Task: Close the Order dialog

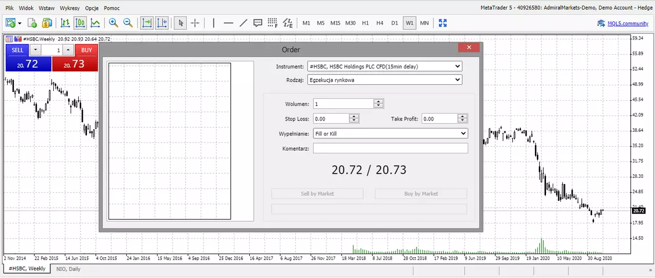Action: point(469,48)
